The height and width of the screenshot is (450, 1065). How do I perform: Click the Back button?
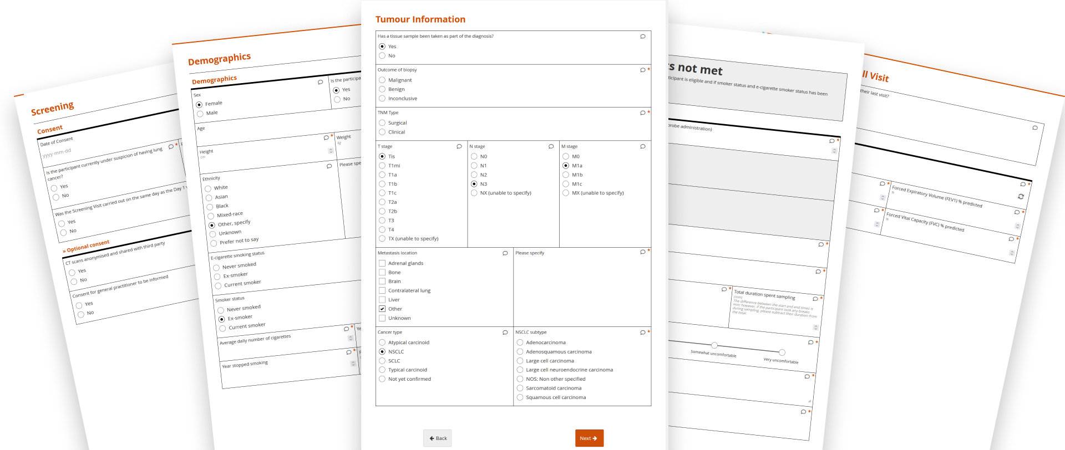[x=438, y=438]
